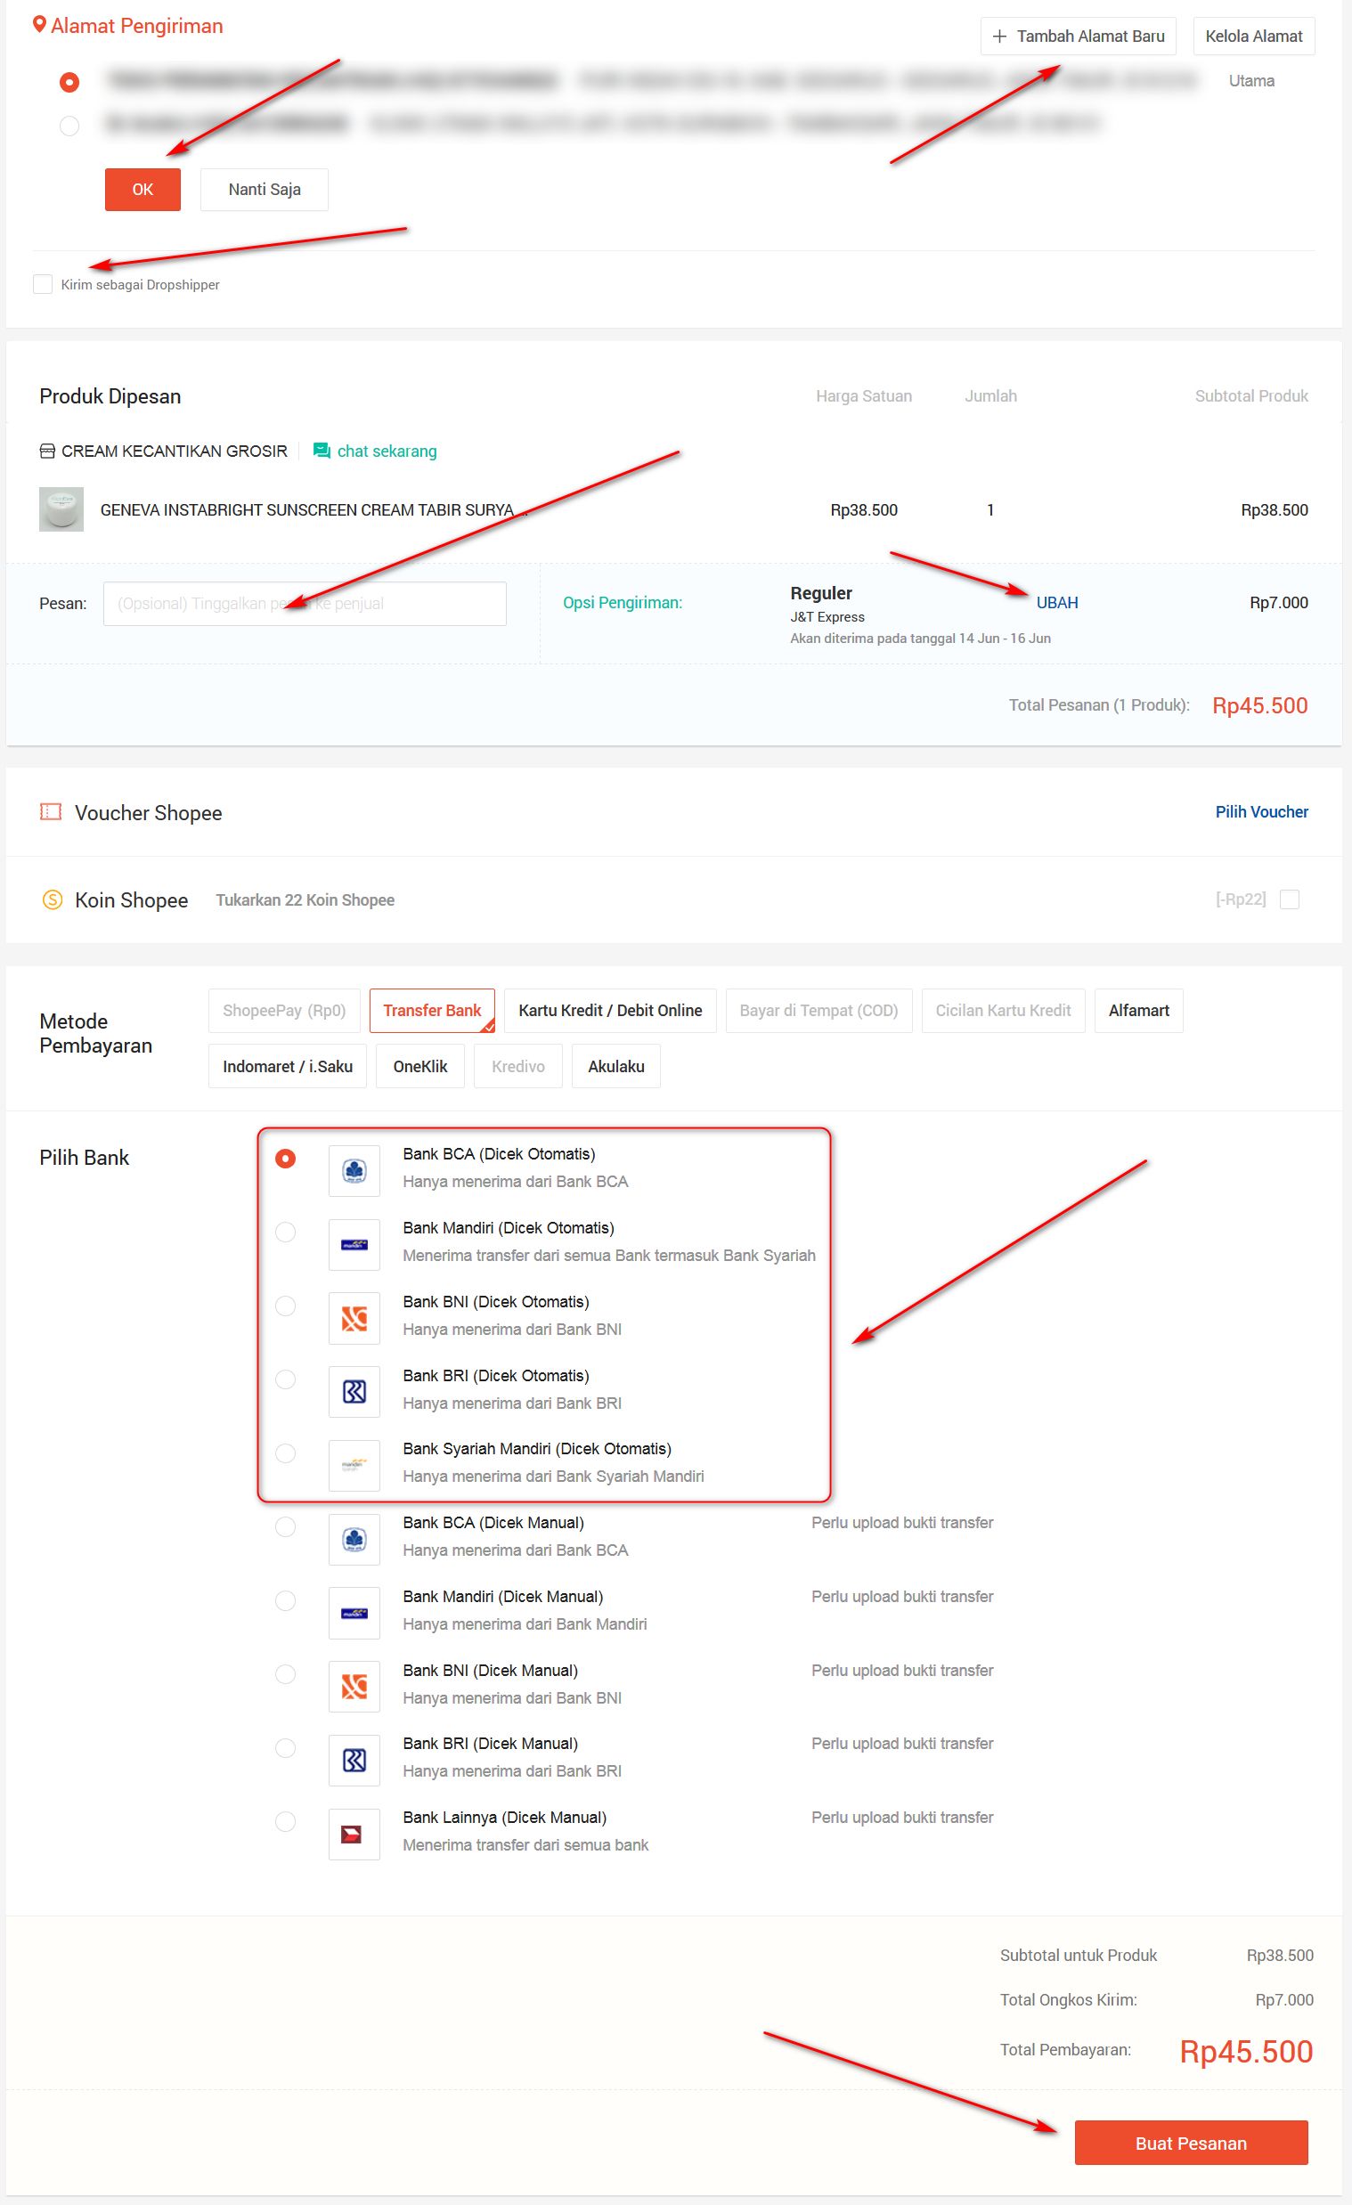Click the shop icon beside CREAM KECANTIKAN GROSIR
Image resolution: width=1352 pixels, height=2205 pixels.
click(x=47, y=451)
